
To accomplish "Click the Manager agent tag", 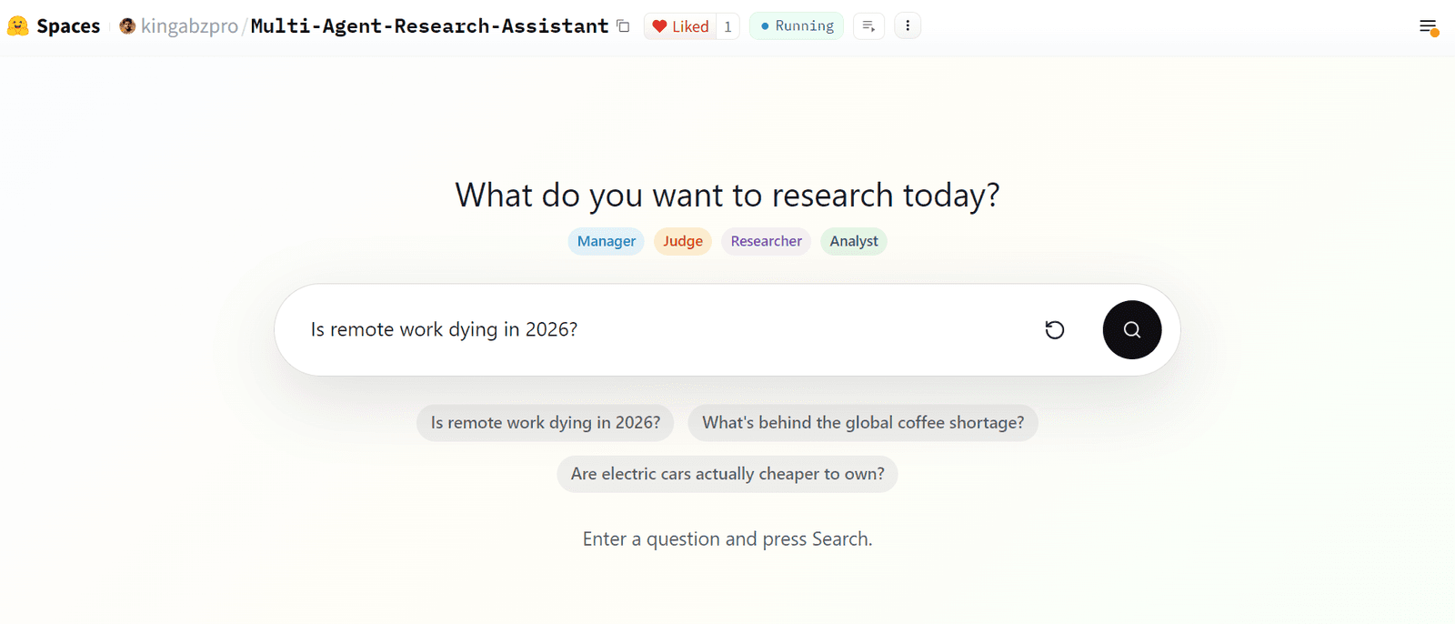I will (607, 241).
